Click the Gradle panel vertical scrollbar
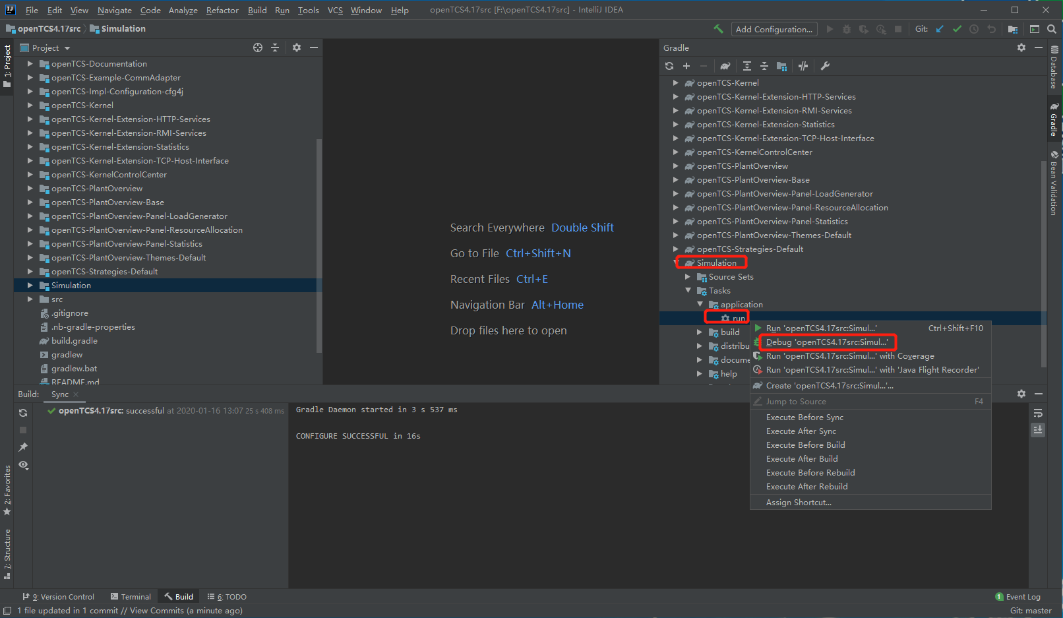Viewport: 1063px width, 618px height. click(1044, 264)
